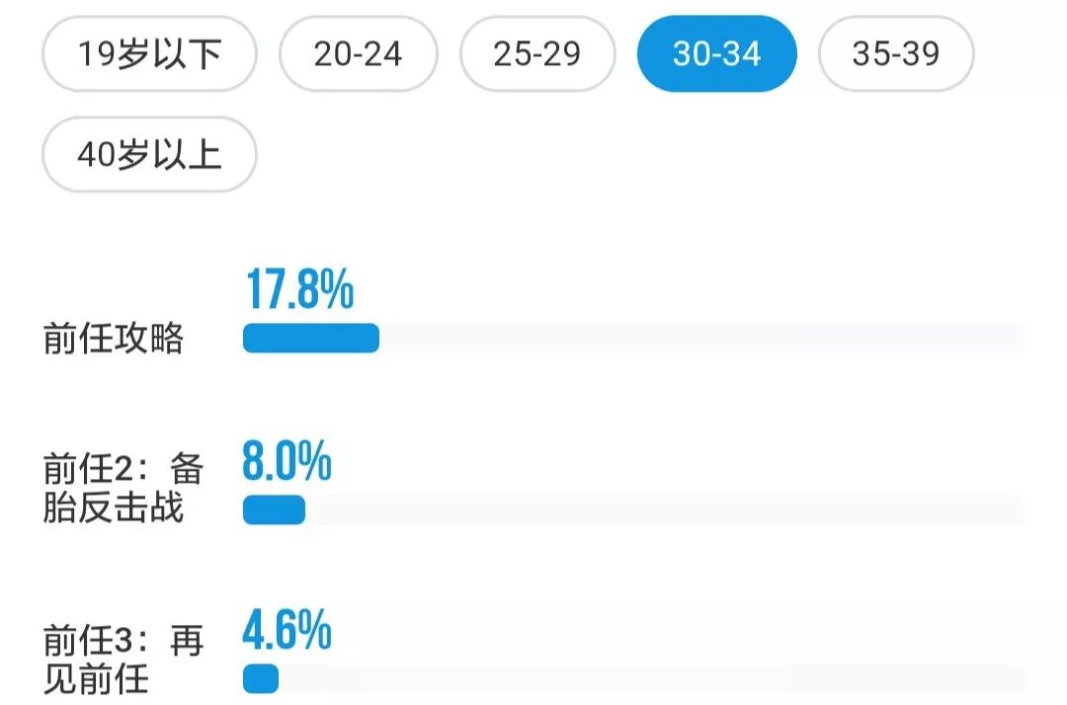Select the 35-39 age group filter

point(896,54)
